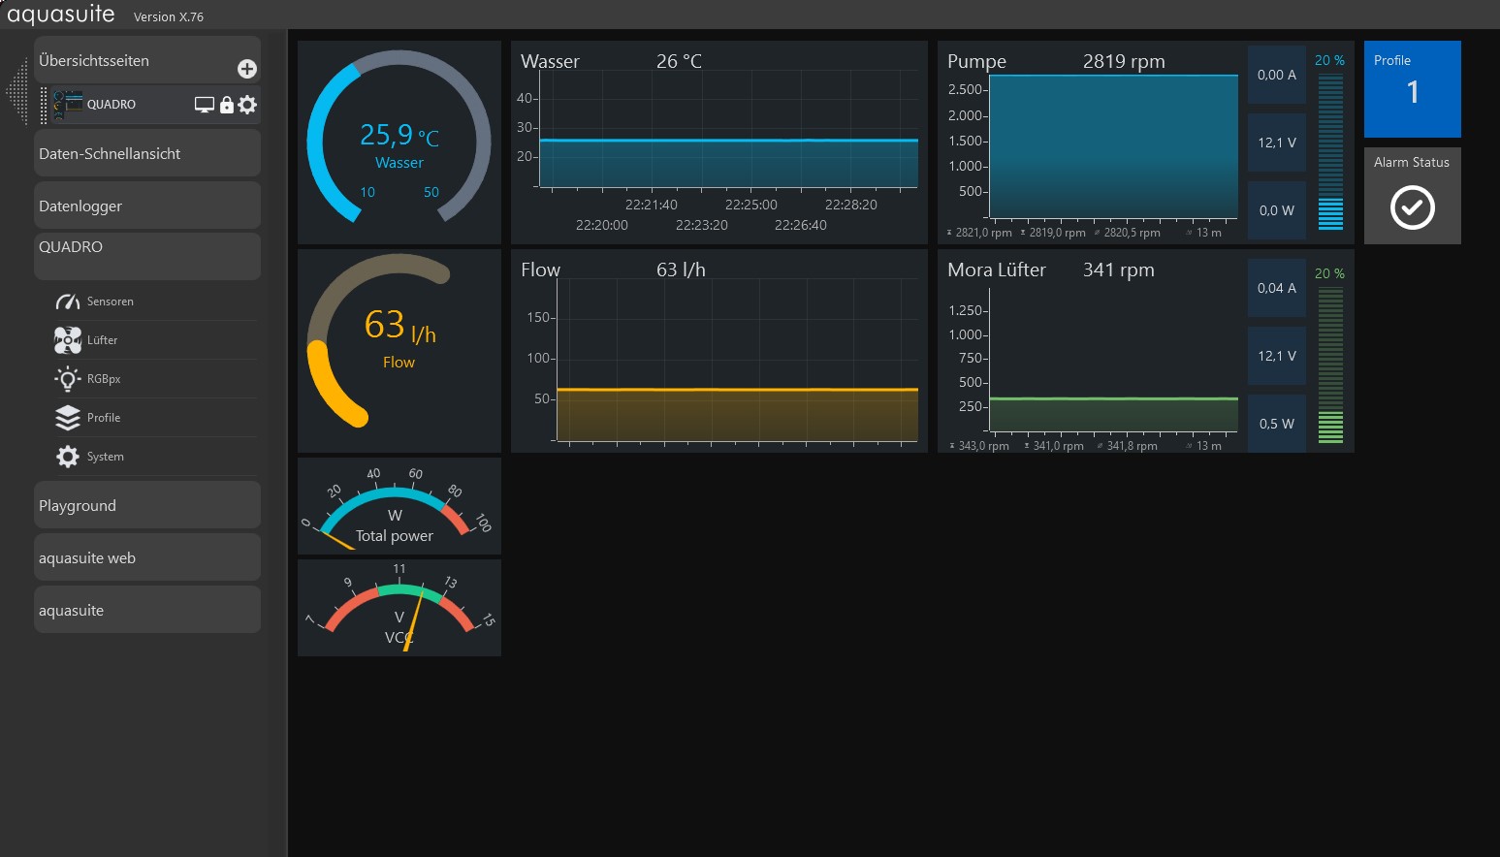Open the System gear icon
1500x857 pixels.
pyautogui.click(x=68, y=457)
